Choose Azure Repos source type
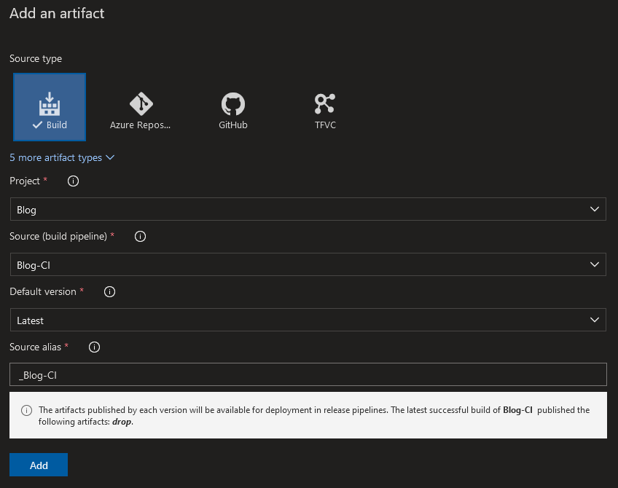Viewport: 618px width, 488px height. [140, 109]
